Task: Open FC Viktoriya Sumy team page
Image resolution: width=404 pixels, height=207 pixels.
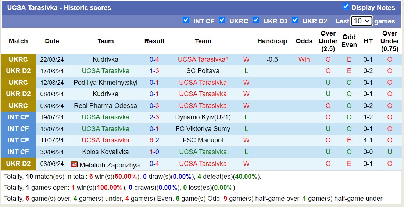Action: tap(203, 129)
